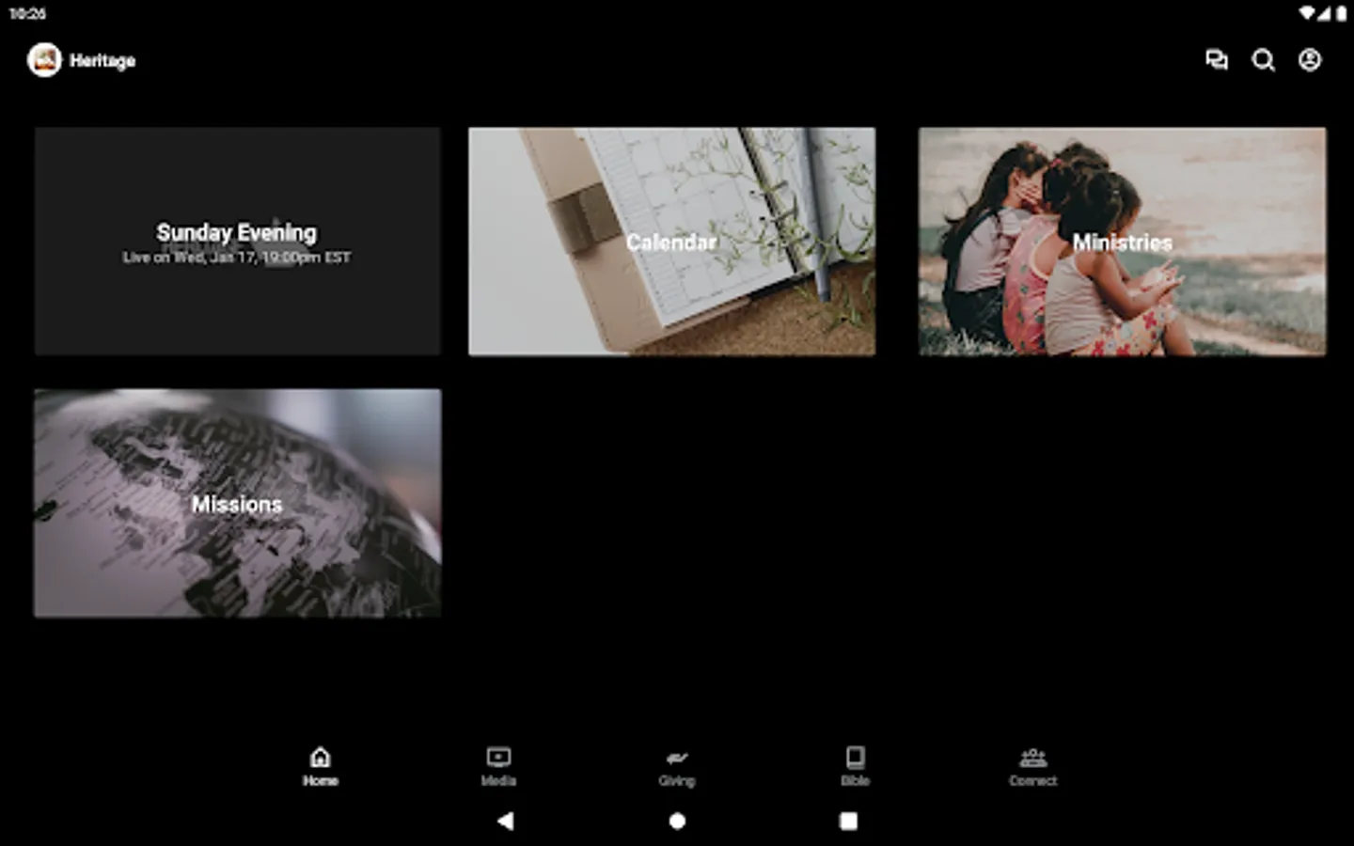
Task: Select the Heritage app title text
Action: (x=101, y=60)
